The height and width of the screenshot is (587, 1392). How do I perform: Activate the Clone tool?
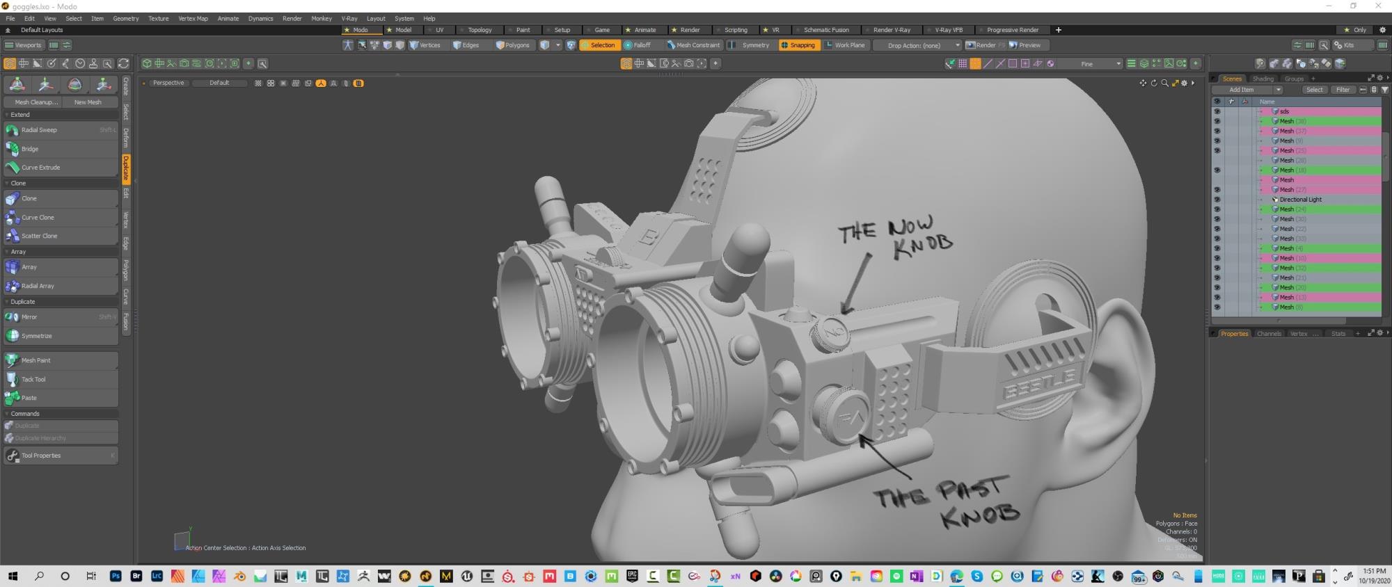61,199
